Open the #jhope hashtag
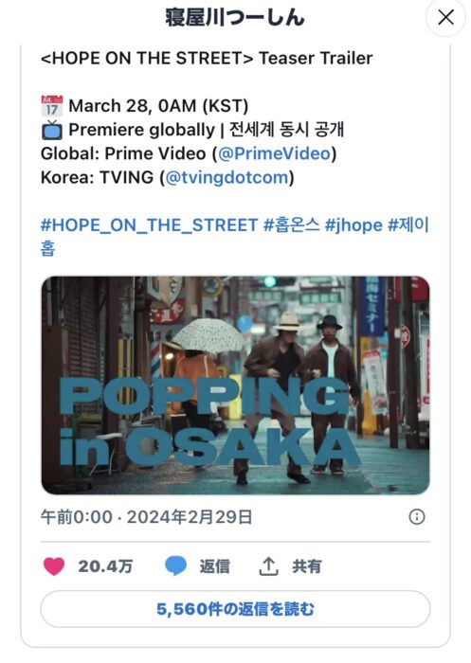 (x=353, y=225)
